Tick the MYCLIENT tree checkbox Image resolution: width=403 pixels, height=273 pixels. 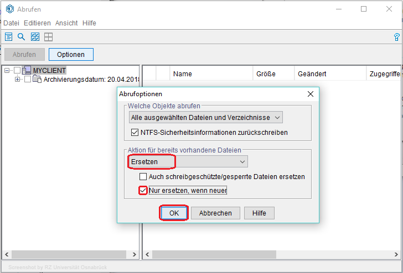click(x=17, y=70)
